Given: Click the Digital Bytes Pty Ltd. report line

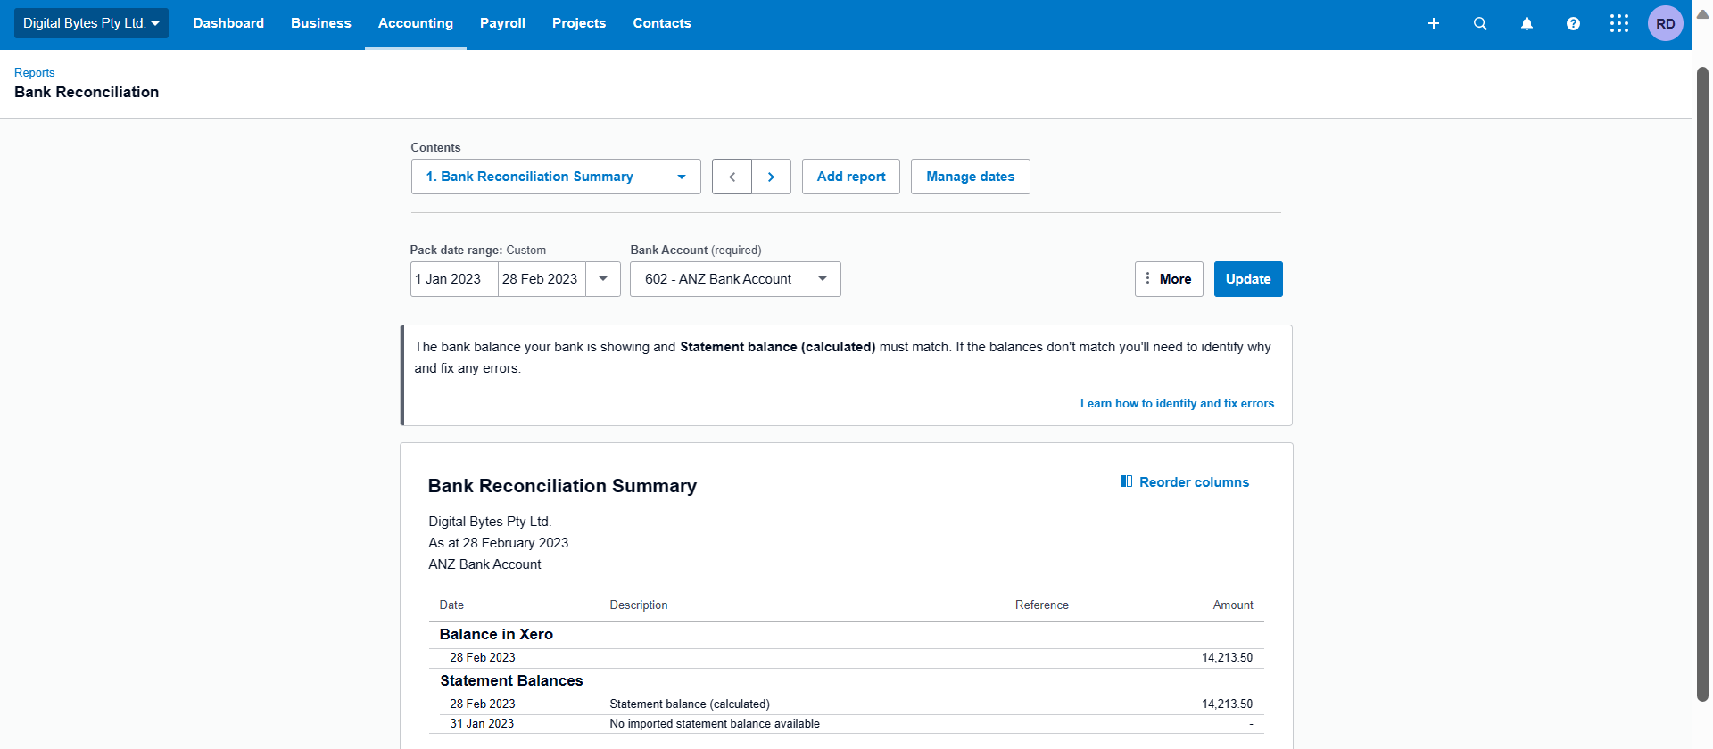Looking at the screenshot, I should (x=490, y=522).
